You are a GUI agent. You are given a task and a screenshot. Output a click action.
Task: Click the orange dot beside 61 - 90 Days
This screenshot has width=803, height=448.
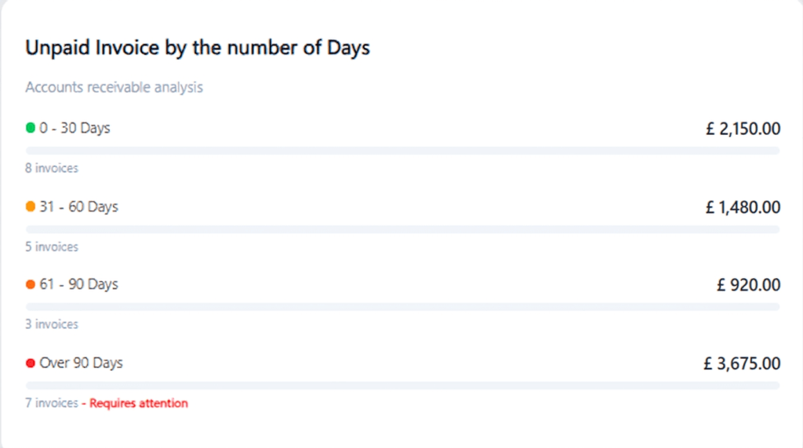[31, 284]
